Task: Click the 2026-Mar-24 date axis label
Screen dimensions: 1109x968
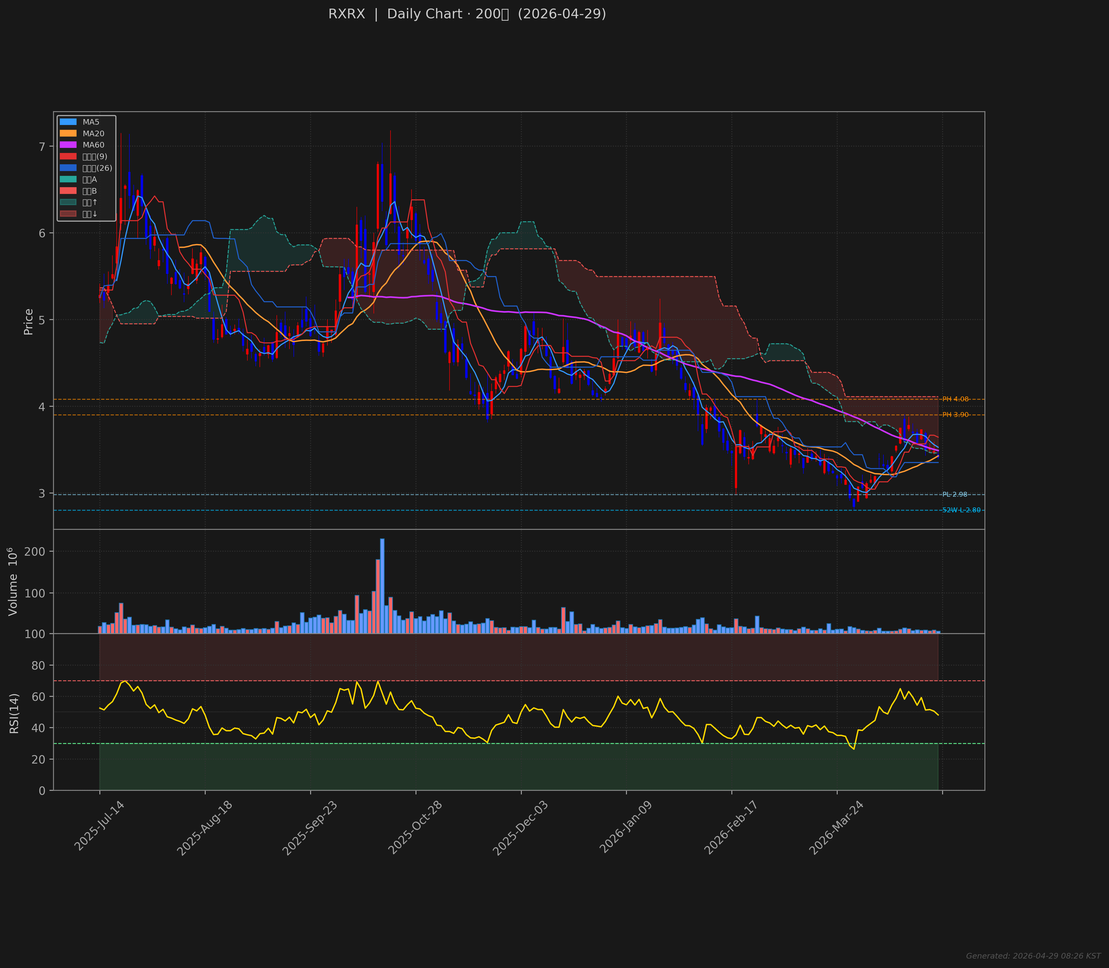Action: (x=835, y=828)
